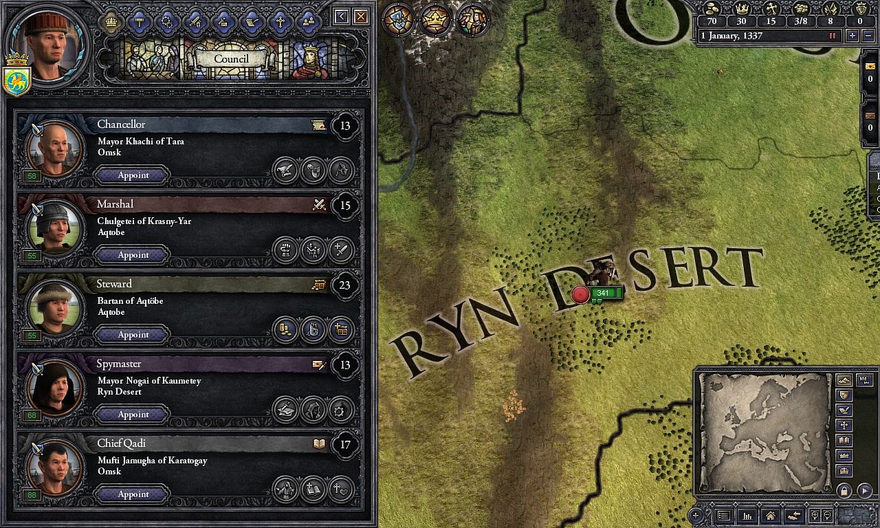Toggle the minimap lock padlock button
Screen dimensions: 880x528
coord(844,490)
